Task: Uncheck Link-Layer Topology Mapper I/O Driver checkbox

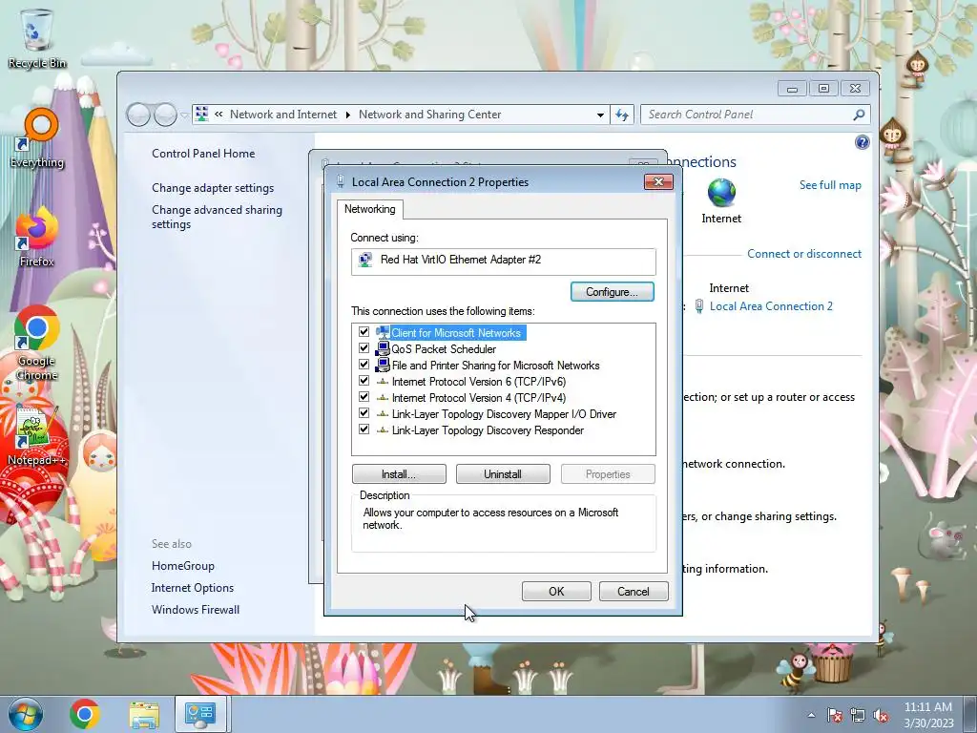Action: pyautogui.click(x=364, y=413)
